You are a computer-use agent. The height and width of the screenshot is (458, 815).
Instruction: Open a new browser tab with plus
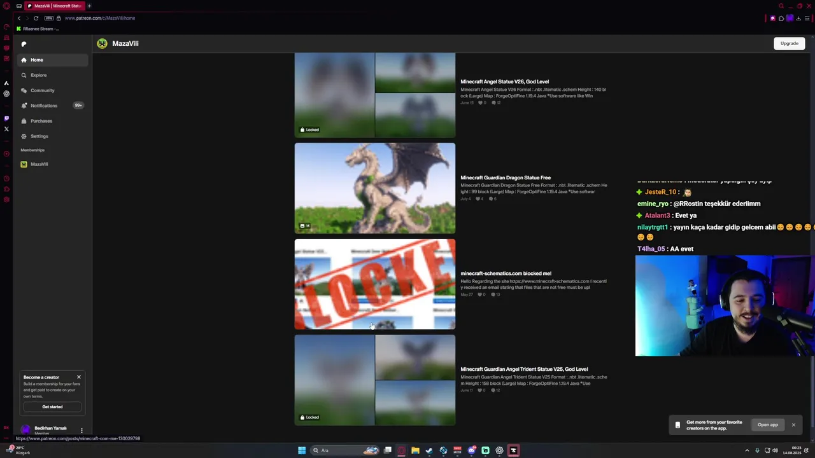coord(89,6)
